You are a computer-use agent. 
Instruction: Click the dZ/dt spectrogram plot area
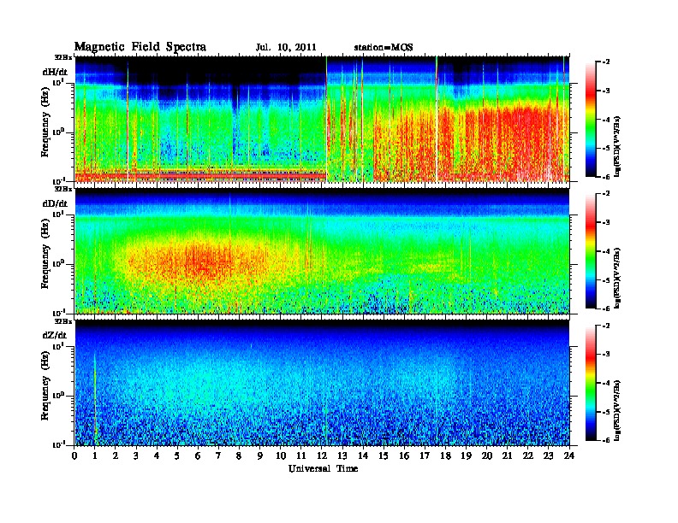[322, 383]
